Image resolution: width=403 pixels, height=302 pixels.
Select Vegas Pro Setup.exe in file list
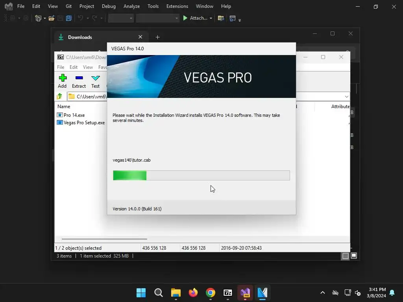(x=81, y=123)
